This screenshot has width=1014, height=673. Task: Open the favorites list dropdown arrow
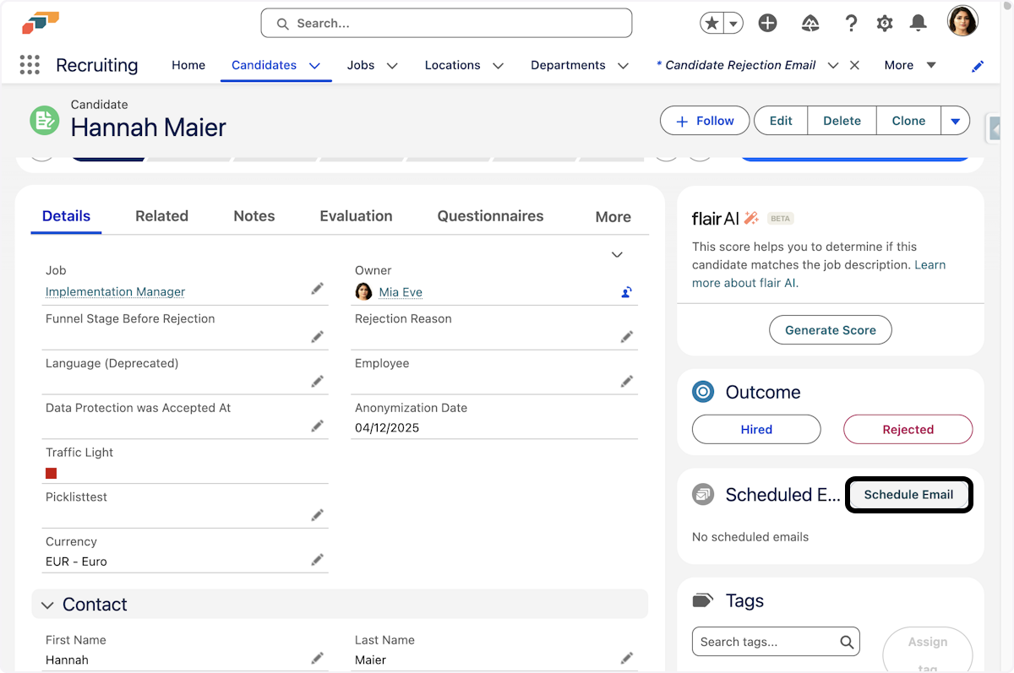[x=733, y=24]
